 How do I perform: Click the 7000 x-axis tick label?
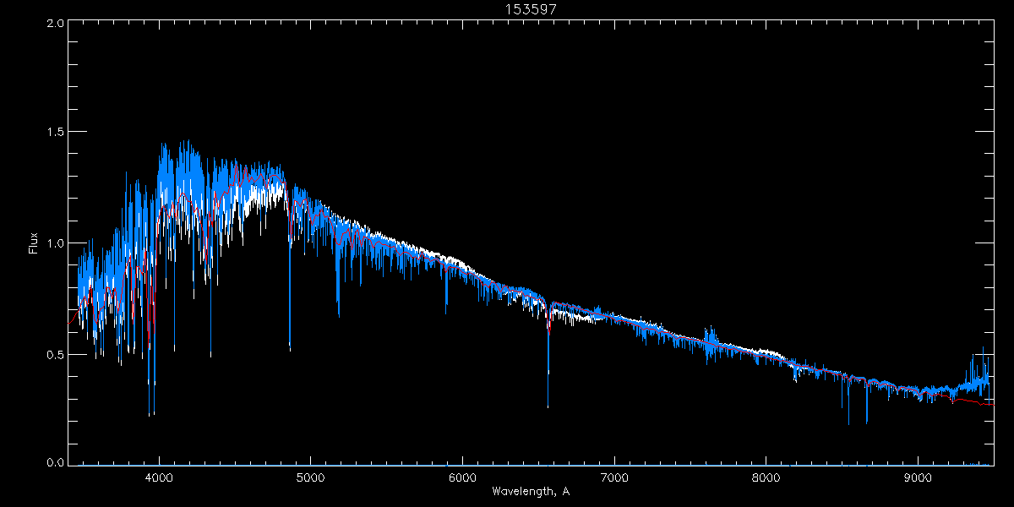click(x=613, y=477)
